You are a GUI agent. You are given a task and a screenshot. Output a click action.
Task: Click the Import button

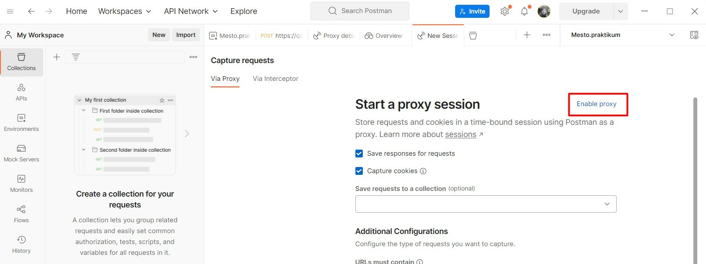click(186, 35)
